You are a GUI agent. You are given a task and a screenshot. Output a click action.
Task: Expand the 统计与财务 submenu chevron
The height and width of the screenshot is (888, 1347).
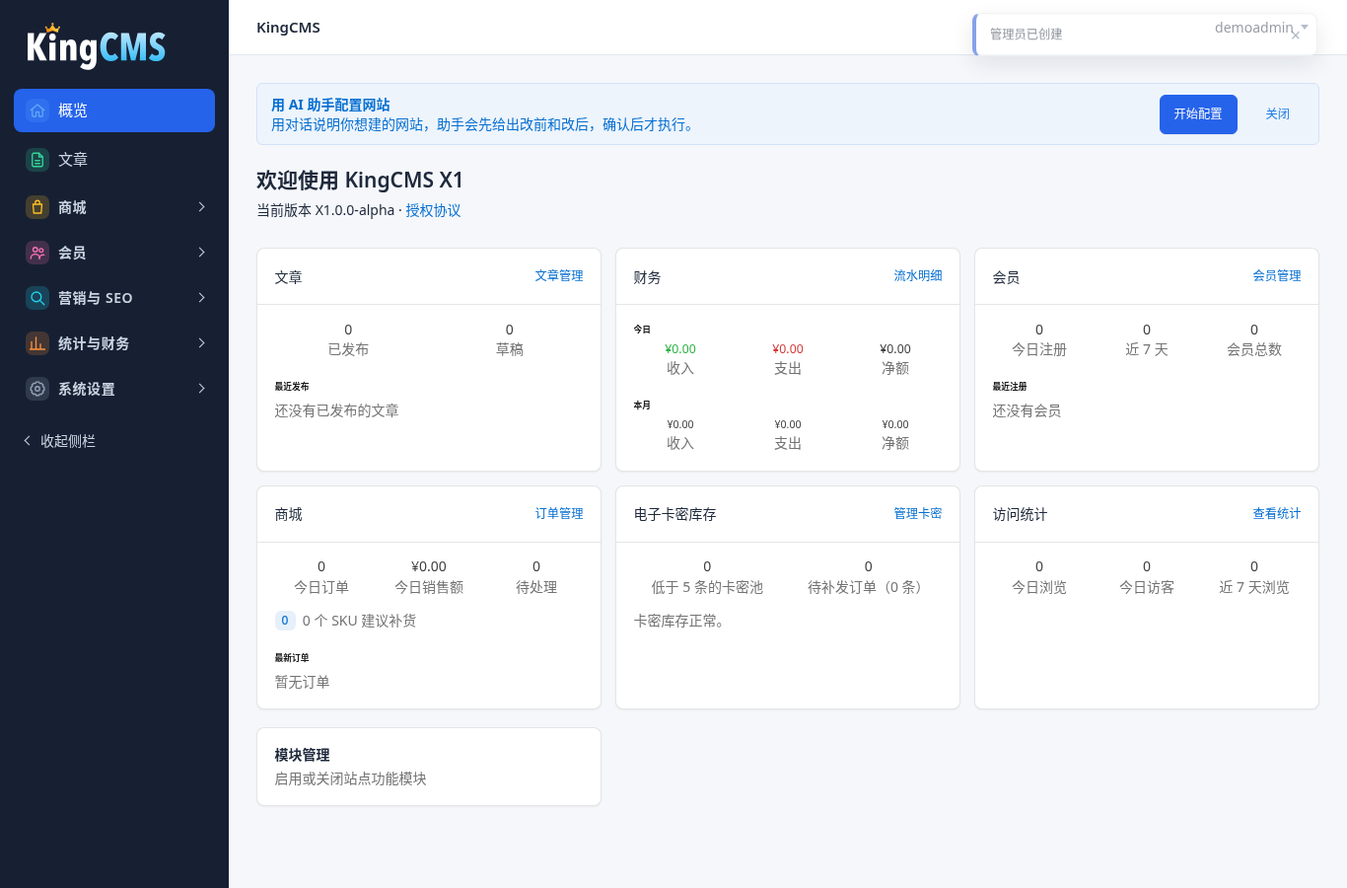click(x=201, y=343)
